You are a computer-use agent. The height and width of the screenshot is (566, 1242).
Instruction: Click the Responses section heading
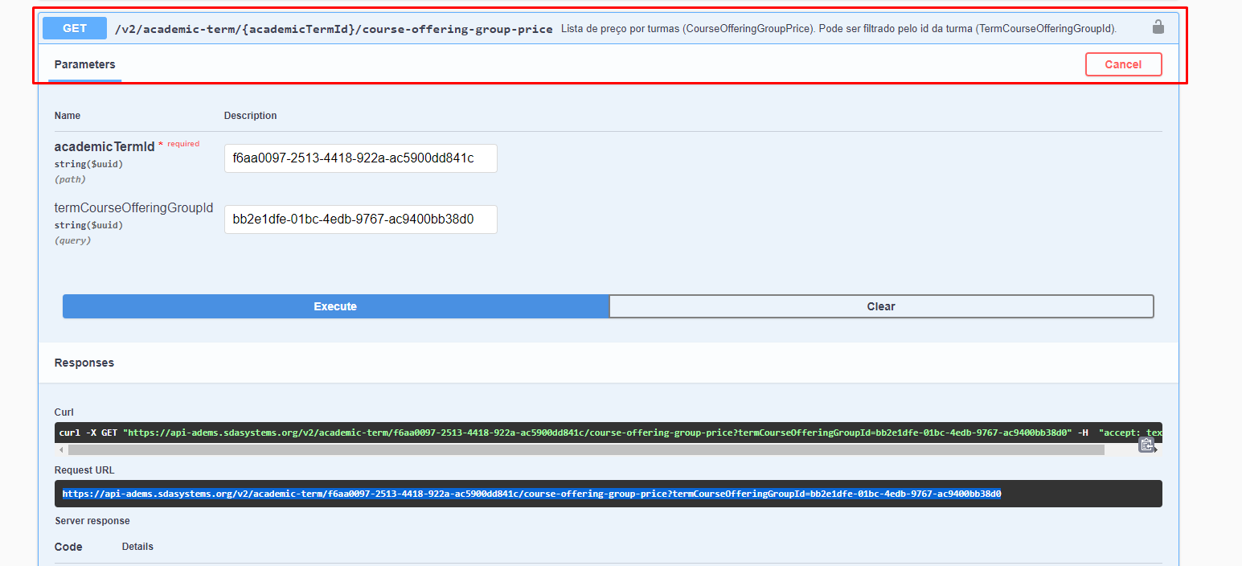(x=84, y=363)
